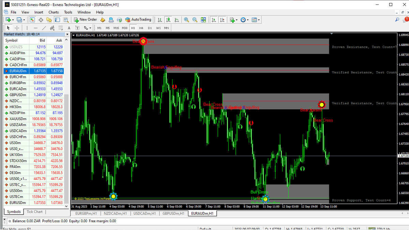Screen dimensions: 409x230
Task: Switch timeframe to D1
Action: click(150, 28)
